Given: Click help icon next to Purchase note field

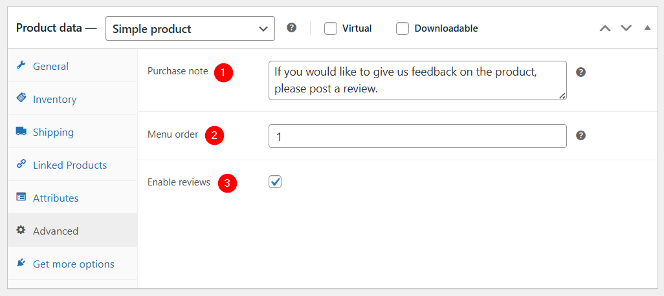Looking at the screenshot, I should (x=581, y=72).
